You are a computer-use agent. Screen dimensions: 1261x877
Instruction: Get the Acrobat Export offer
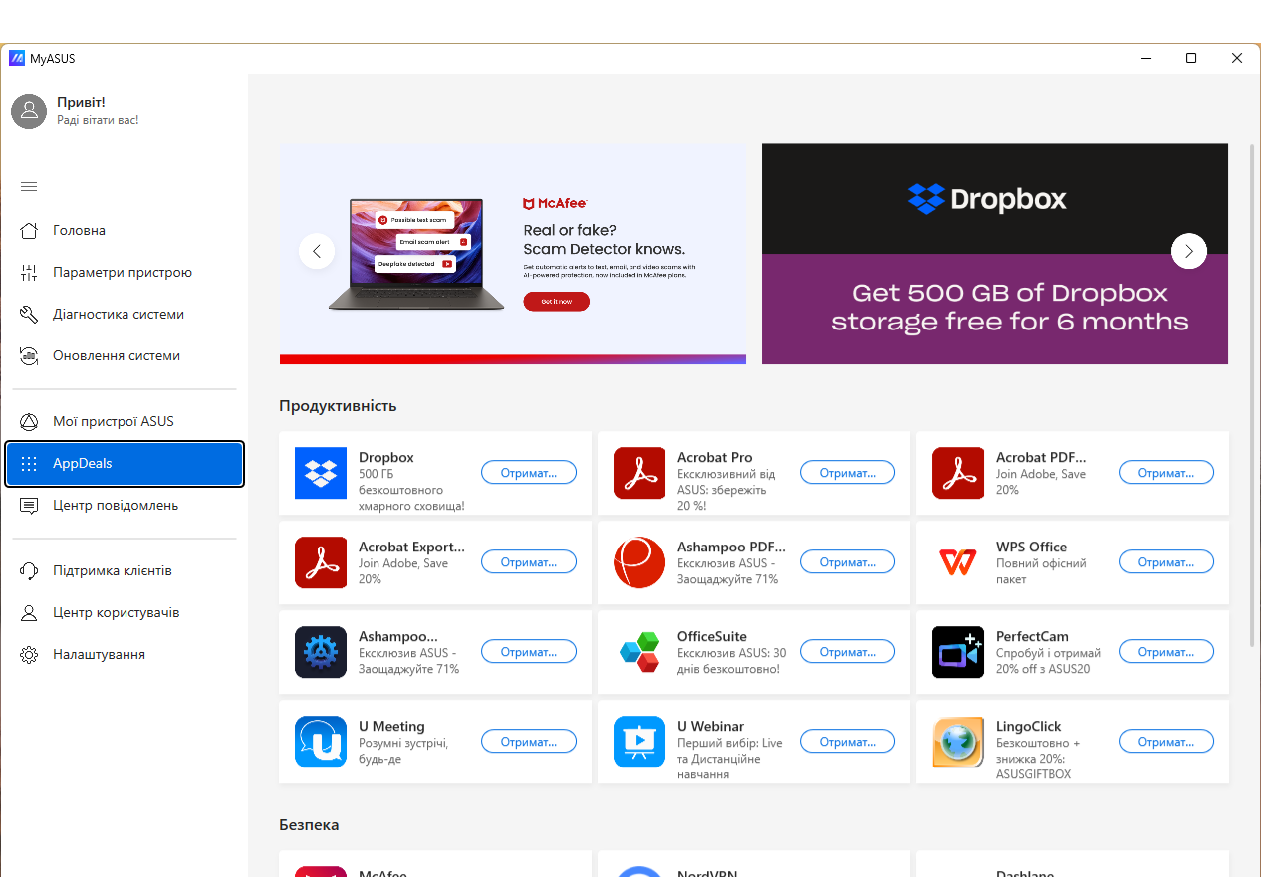pyautogui.click(x=529, y=562)
